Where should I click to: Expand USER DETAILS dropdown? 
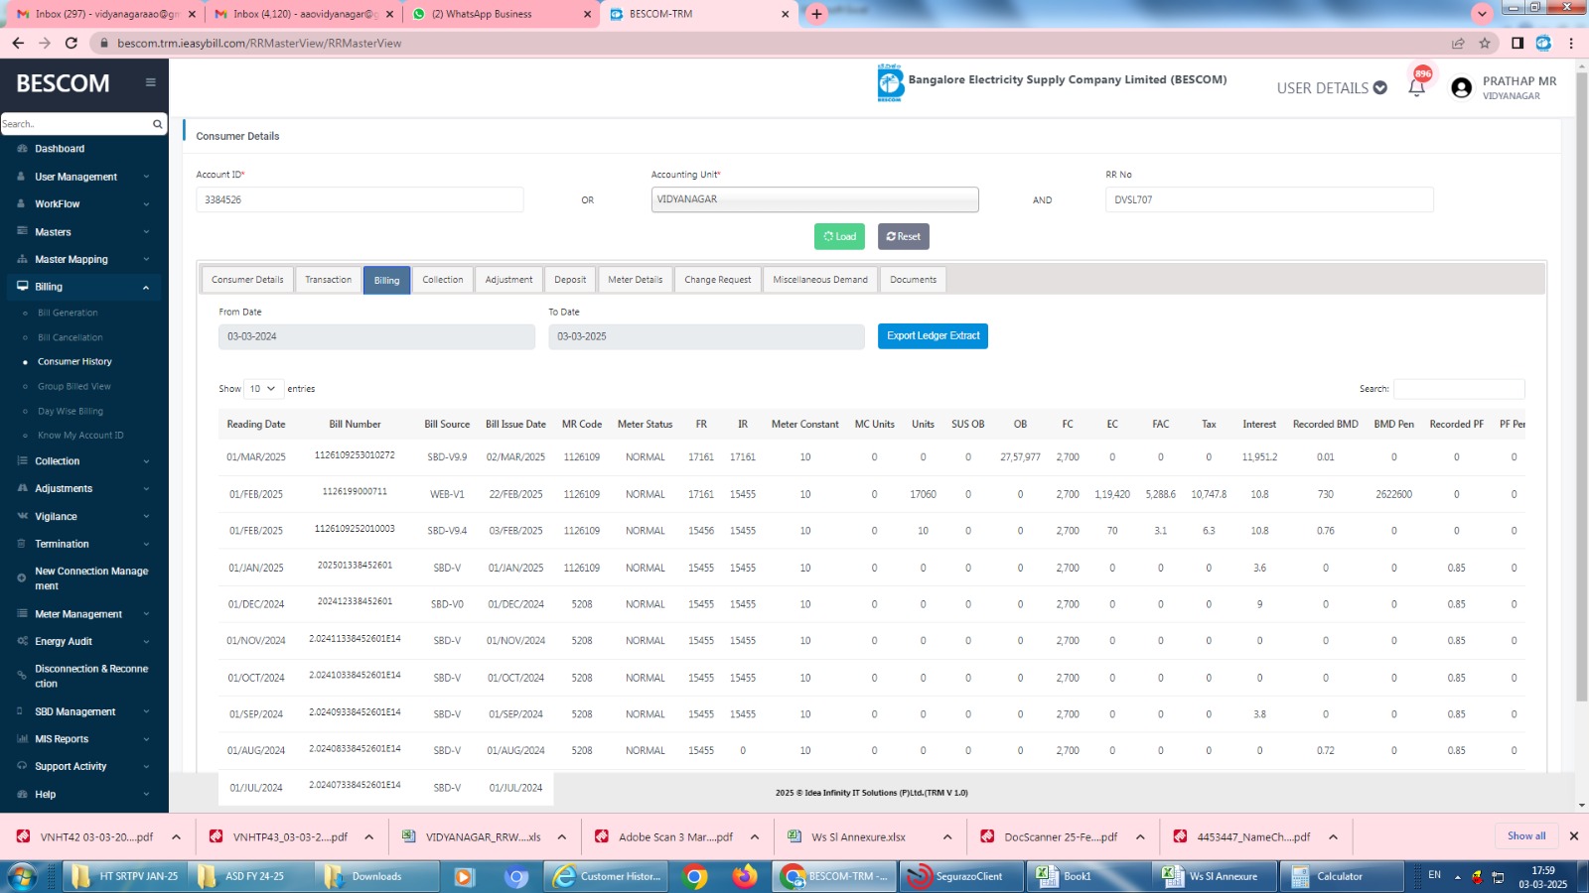point(1332,88)
